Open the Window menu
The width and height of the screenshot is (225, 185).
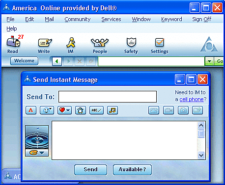pyautogui.click(x=141, y=19)
